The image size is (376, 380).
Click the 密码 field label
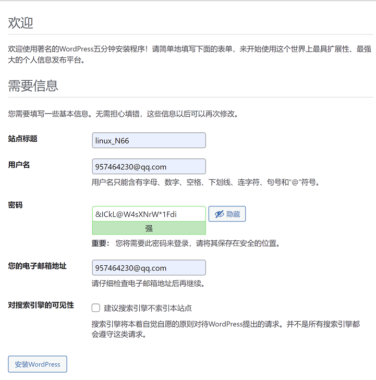16,205
